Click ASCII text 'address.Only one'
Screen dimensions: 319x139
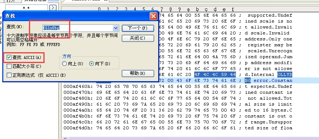click(x=268, y=39)
